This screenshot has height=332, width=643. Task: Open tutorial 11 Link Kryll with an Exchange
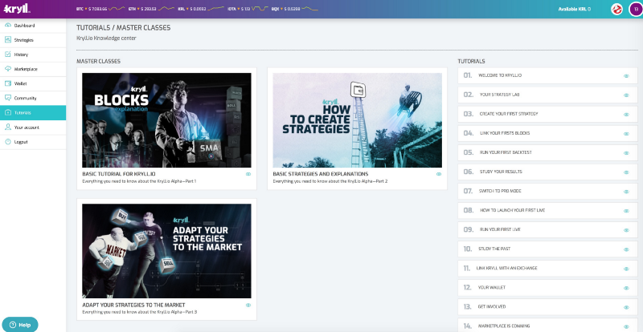pyautogui.click(x=547, y=269)
